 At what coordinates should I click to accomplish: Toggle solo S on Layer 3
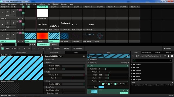point(13,11)
